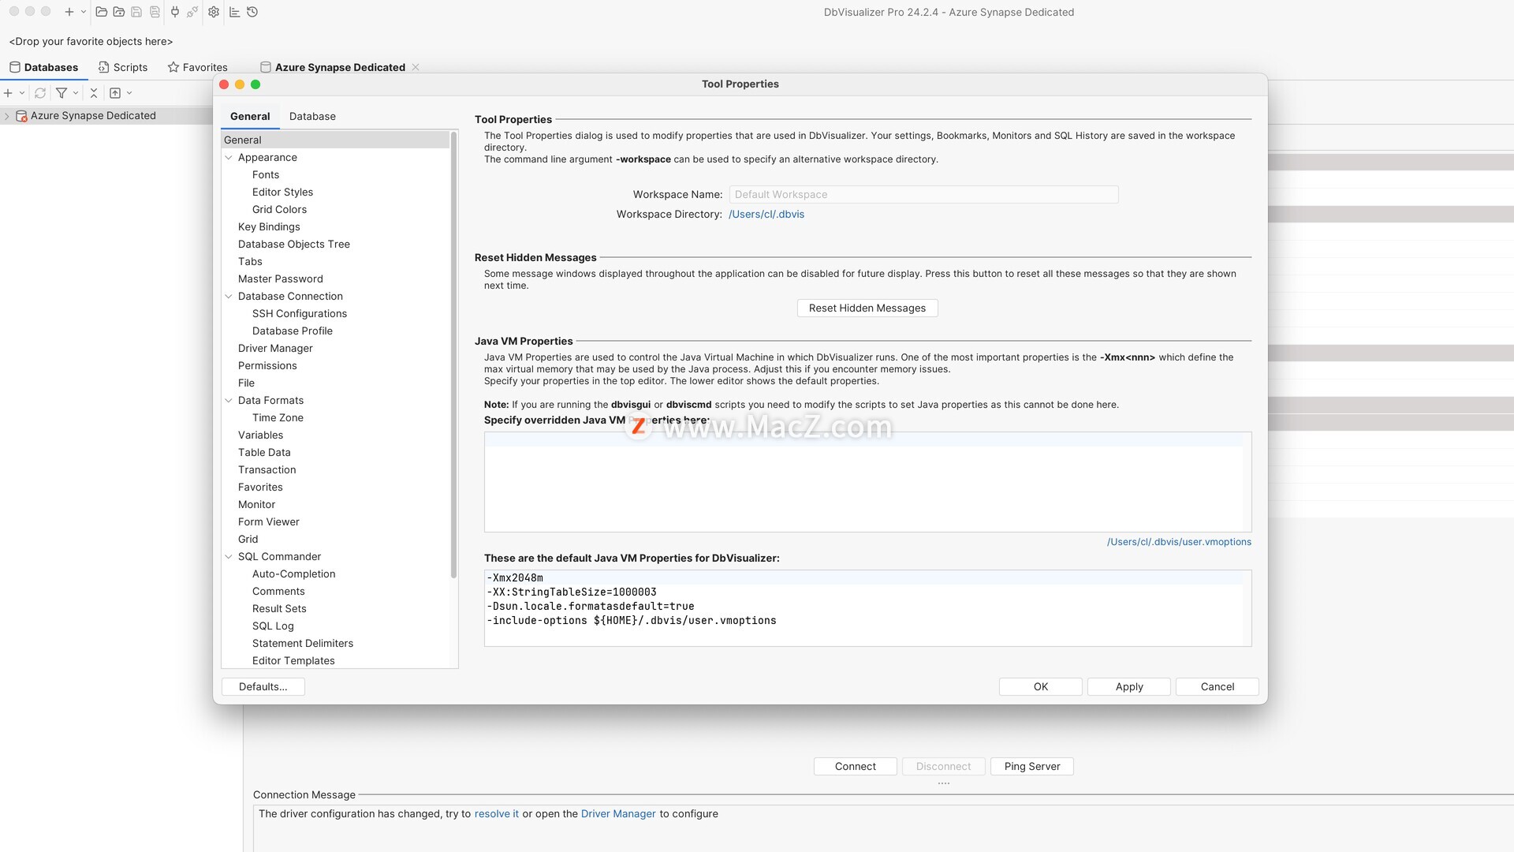The width and height of the screenshot is (1514, 852).
Task: Click the collapse all icon in Databases toolbar
Action: pyautogui.click(x=94, y=93)
